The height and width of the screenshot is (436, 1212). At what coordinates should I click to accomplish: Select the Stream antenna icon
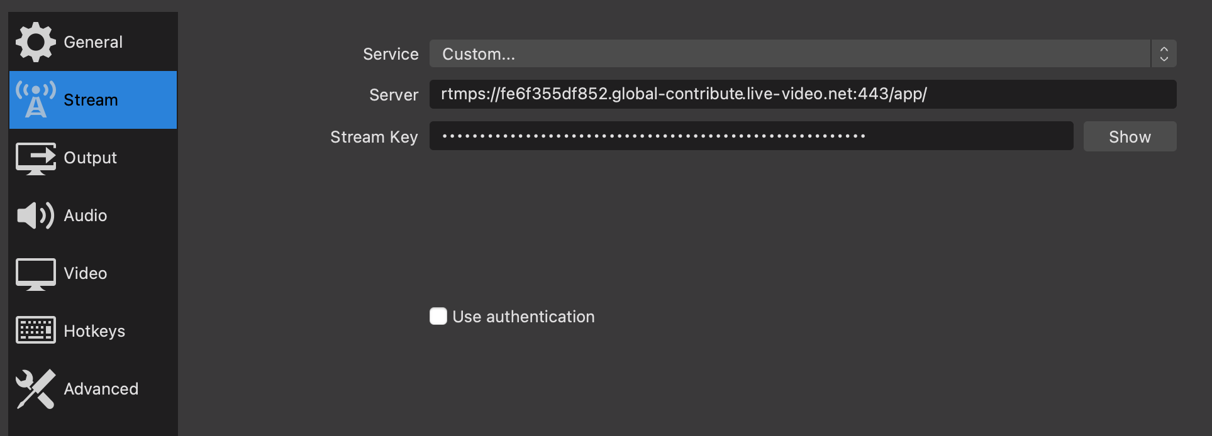pos(36,99)
